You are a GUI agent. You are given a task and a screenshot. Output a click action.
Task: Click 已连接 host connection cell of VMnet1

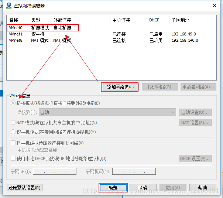pyautogui.click(x=119, y=34)
